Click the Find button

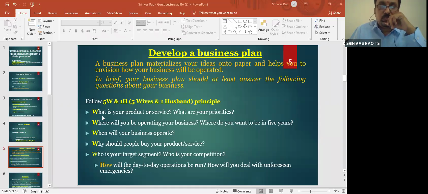(320, 21)
